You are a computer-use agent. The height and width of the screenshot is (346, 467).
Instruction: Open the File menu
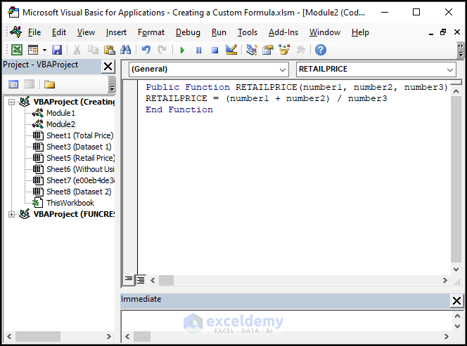tap(34, 32)
